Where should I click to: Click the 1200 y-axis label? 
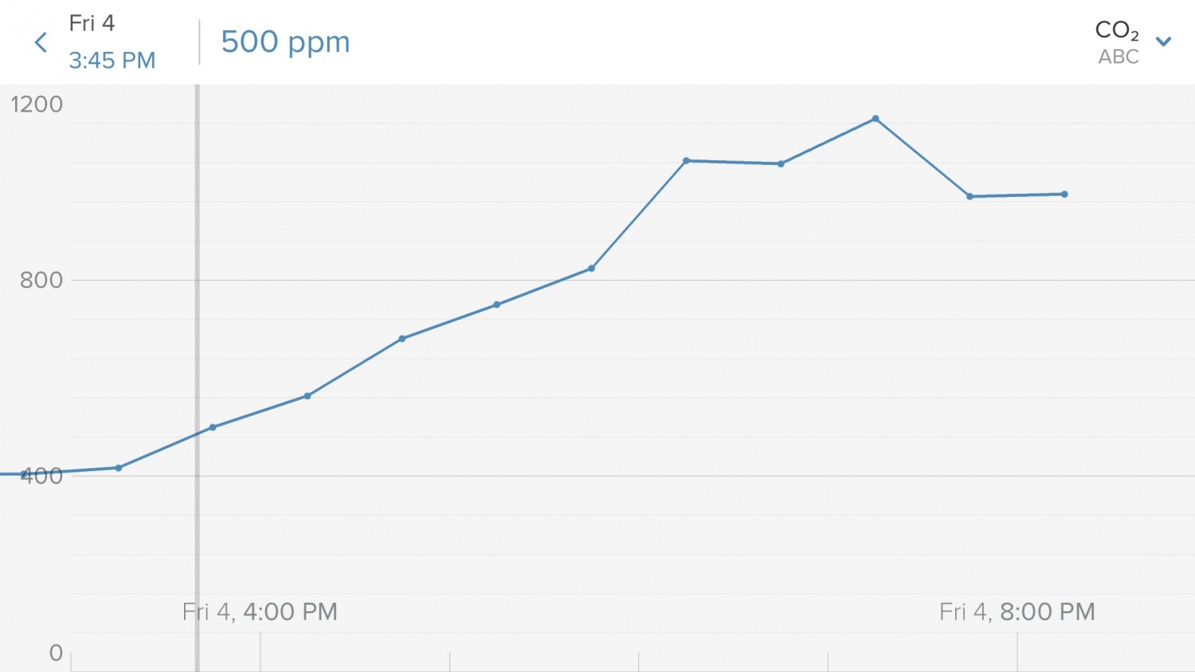pyautogui.click(x=37, y=104)
